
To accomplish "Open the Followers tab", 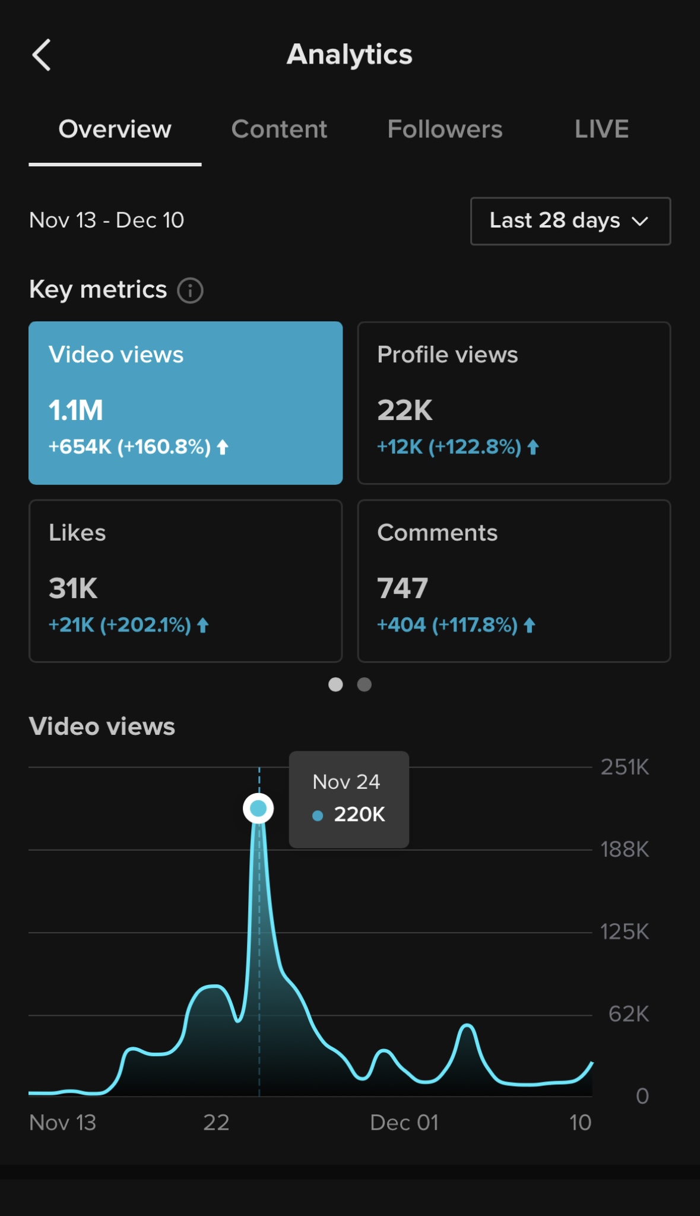I will pyautogui.click(x=445, y=130).
